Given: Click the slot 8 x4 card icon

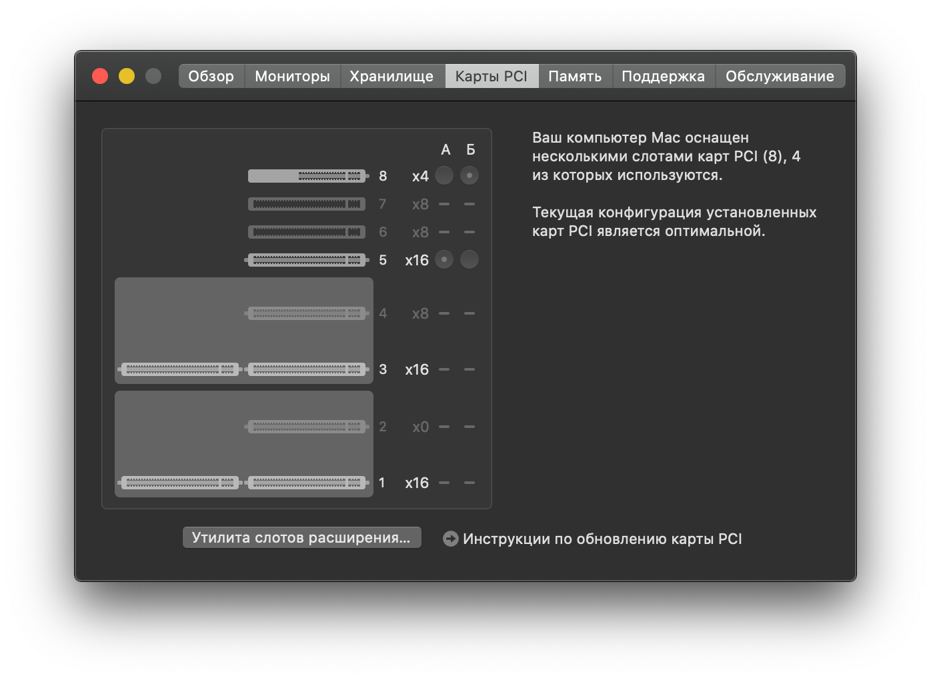Looking at the screenshot, I should point(307,176).
